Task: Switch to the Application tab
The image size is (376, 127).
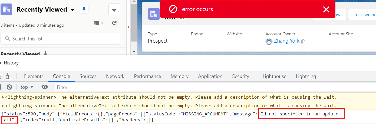Action: point(210,76)
